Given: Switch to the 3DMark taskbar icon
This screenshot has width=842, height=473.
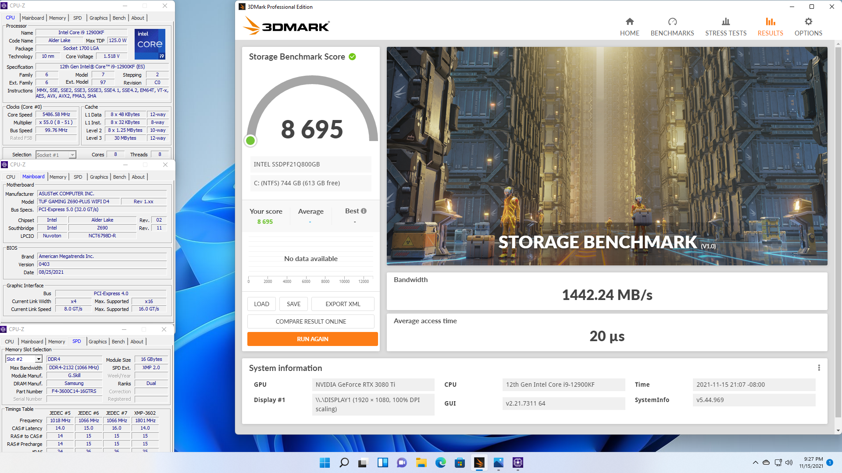Looking at the screenshot, I should coord(479,462).
